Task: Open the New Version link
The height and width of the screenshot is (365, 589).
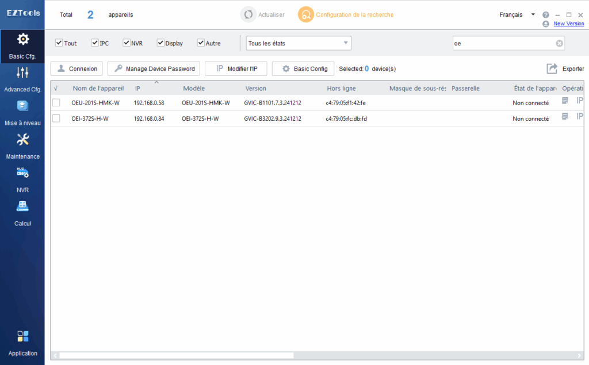Action: point(569,24)
